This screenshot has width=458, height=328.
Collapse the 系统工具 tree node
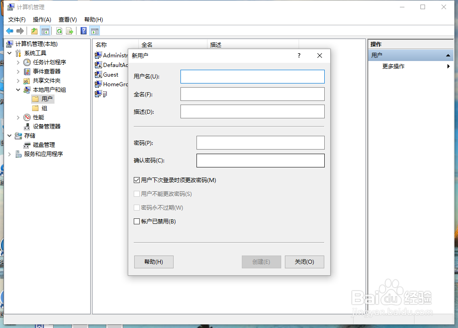tap(10, 53)
